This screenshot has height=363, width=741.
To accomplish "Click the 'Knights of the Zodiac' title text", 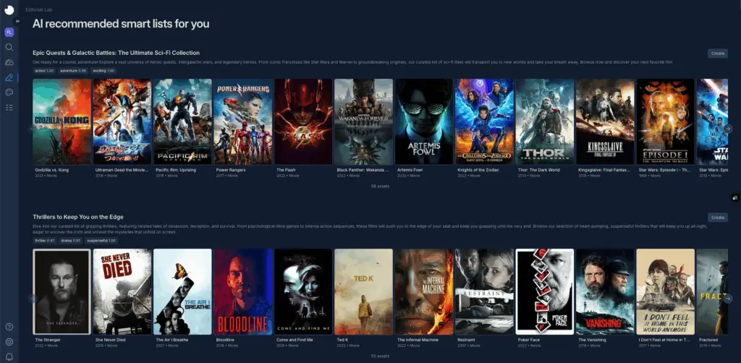I will pyautogui.click(x=478, y=170).
